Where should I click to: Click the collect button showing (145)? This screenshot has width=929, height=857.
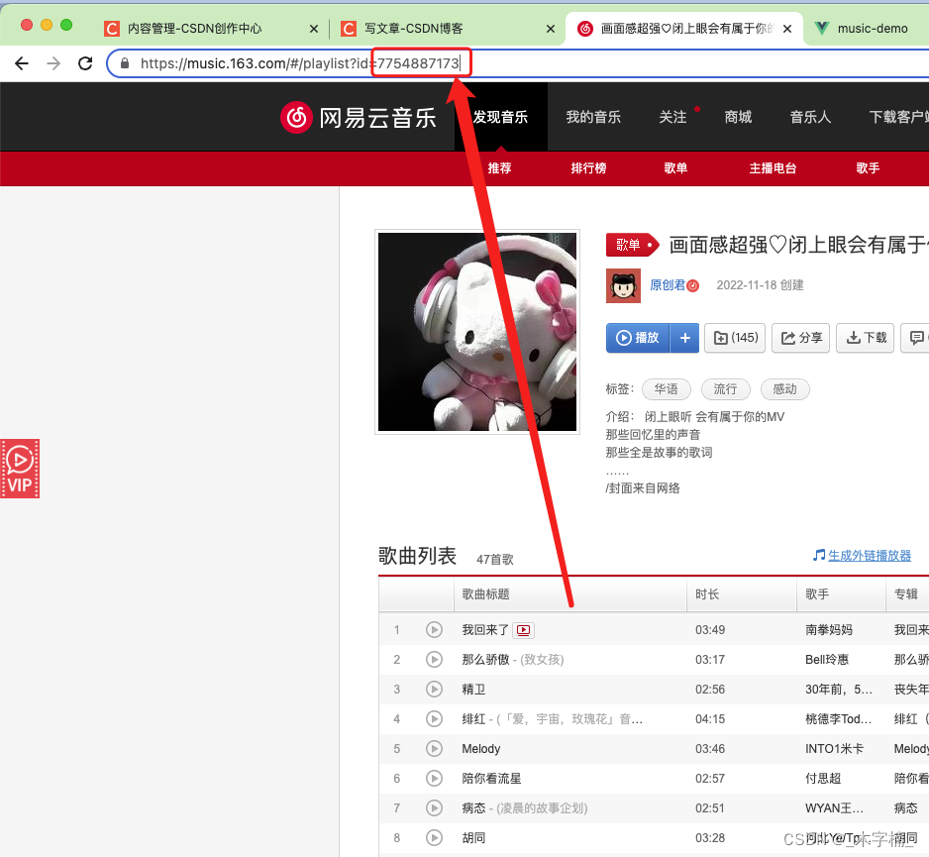[x=735, y=338]
